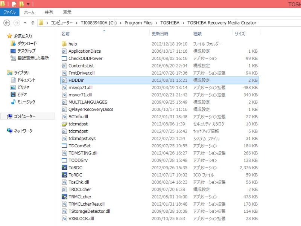Select the tdcmdpst setup information icon

[x=64, y=131]
